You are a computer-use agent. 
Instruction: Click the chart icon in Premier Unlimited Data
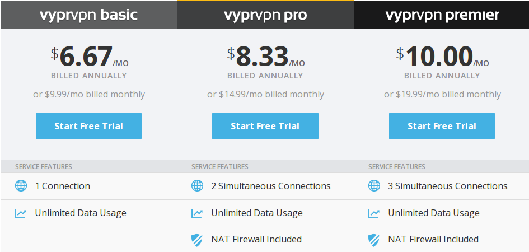[374, 213]
